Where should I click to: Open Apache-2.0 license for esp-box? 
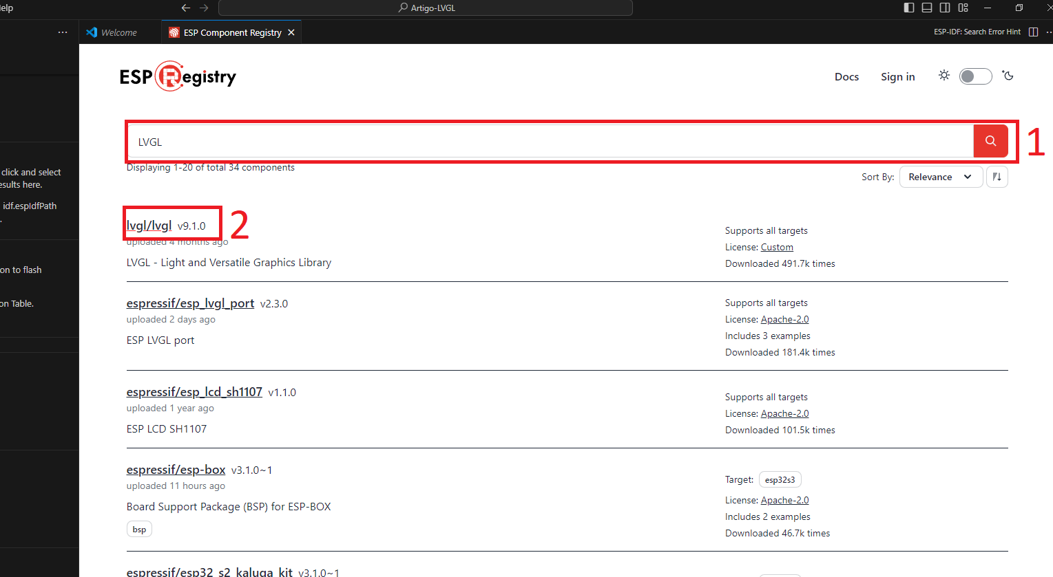point(784,500)
